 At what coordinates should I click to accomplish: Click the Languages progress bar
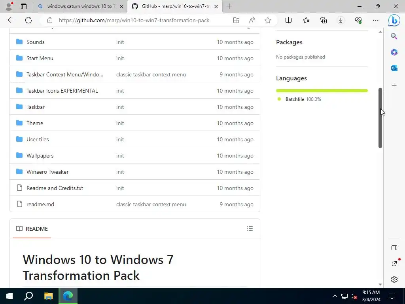(322, 91)
